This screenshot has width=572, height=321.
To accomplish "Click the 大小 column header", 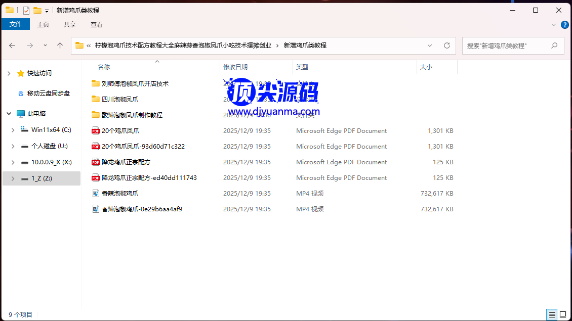I will click(426, 67).
